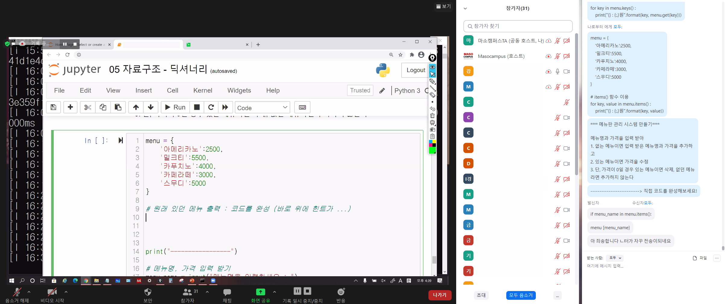The width and height of the screenshot is (725, 304).
Task: Collapse the participants panel chevron
Action: [465, 8]
